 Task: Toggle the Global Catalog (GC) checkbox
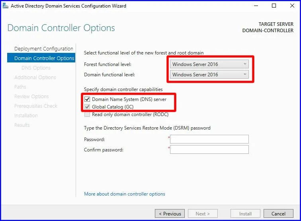(87, 107)
